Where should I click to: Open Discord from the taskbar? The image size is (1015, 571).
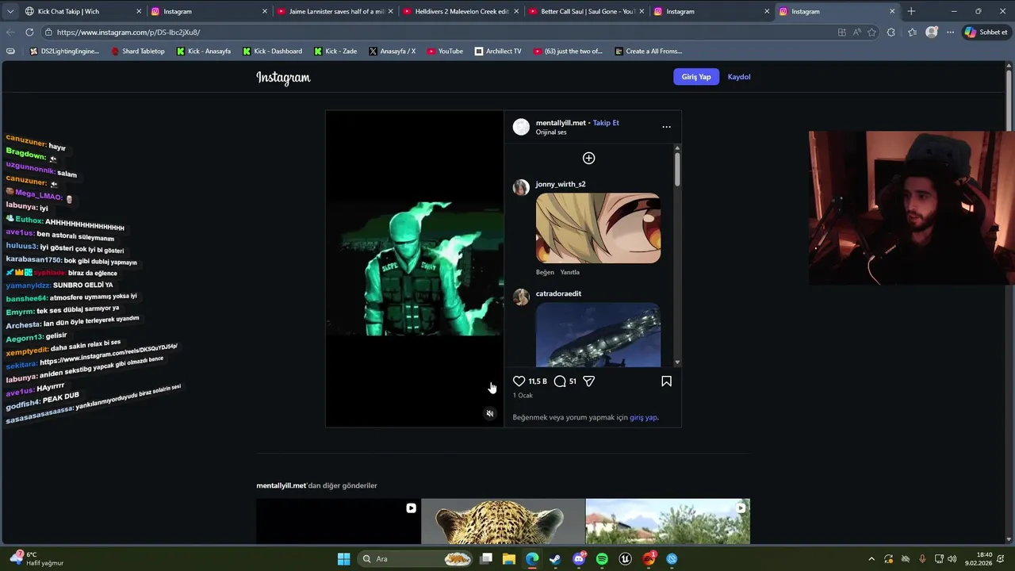tap(578, 559)
